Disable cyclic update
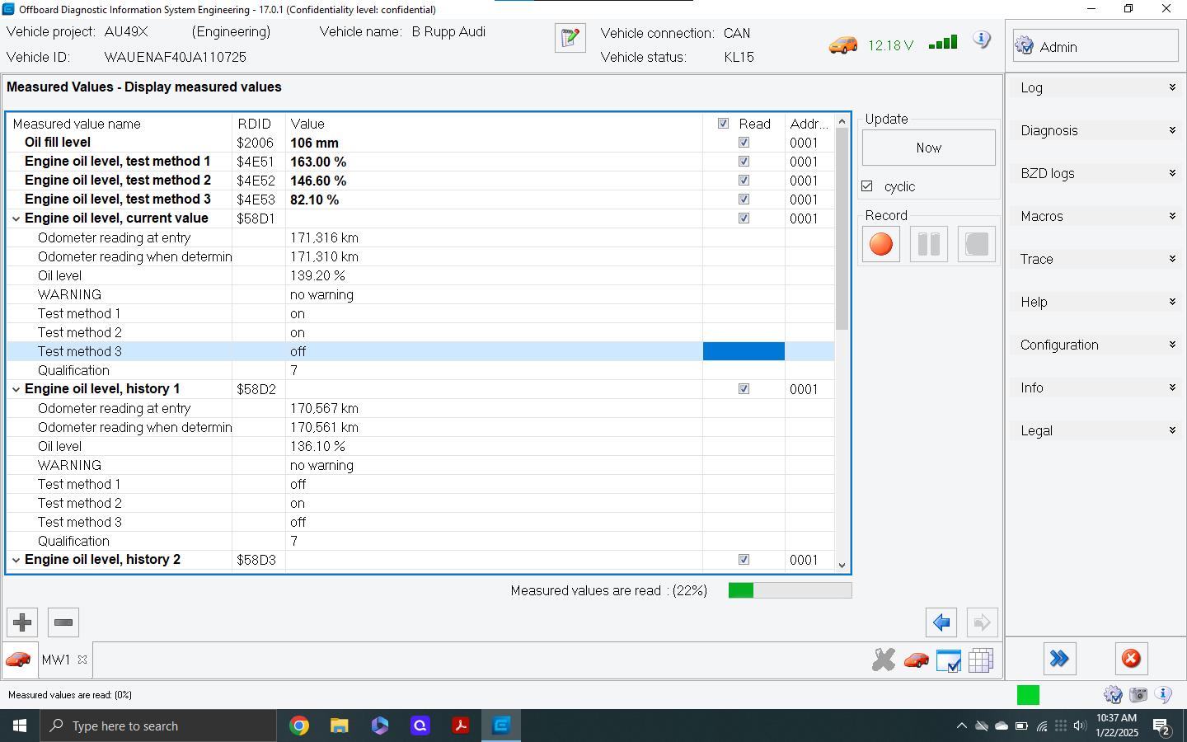 point(867,185)
